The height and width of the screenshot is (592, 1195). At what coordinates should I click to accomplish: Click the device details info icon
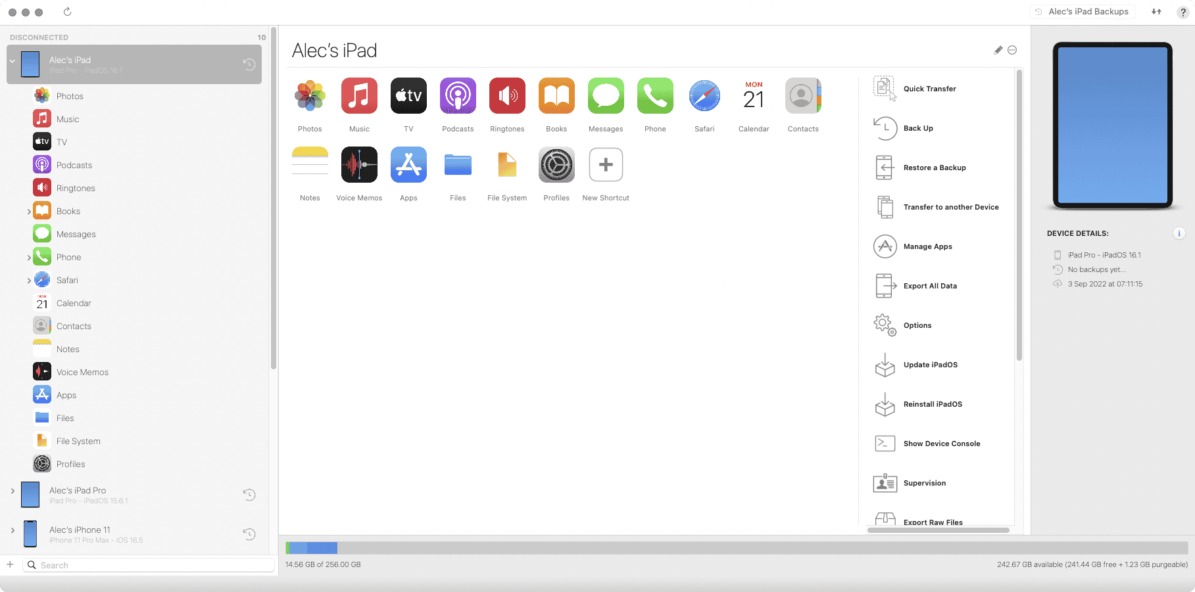(1179, 233)
